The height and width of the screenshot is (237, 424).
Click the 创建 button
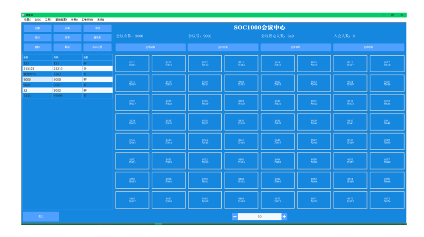pyautogui.click(x=38, y=28)
